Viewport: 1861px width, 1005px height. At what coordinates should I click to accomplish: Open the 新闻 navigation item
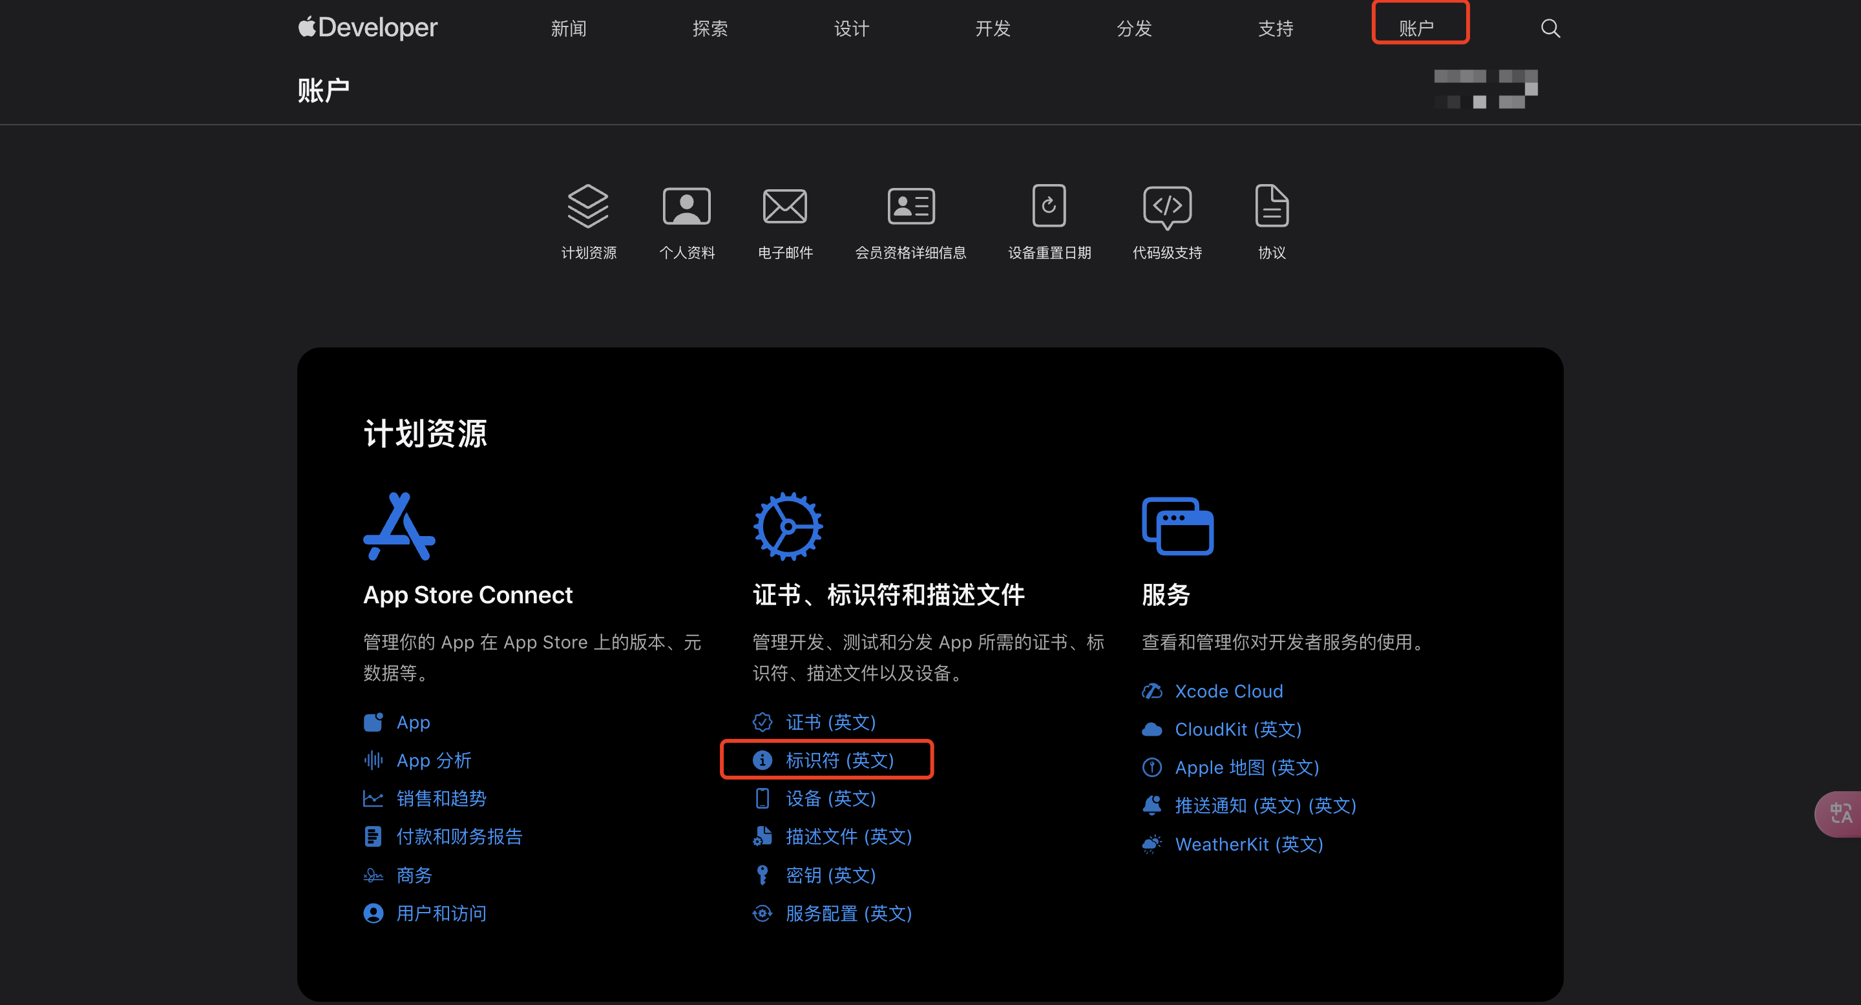click(569, 28)
